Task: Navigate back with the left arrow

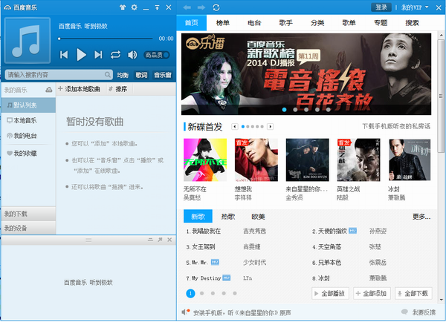Action: (187, 7)
